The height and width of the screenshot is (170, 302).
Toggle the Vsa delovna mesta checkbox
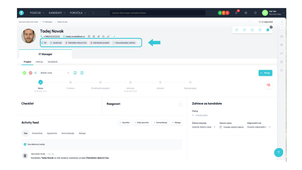[25, 144]
